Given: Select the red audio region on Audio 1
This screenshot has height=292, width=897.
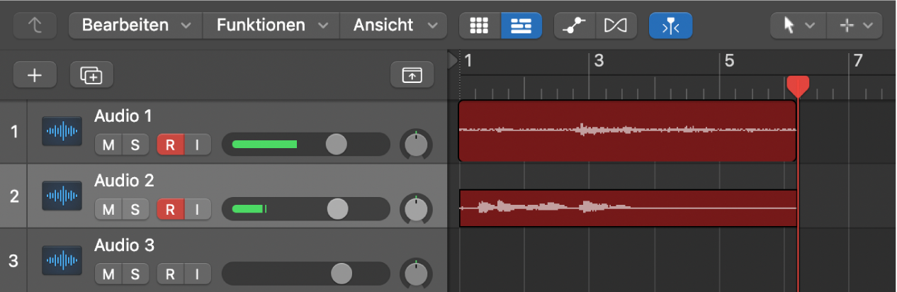Looking at the screenshot, I should pyautogui.click(x=627, y=131).
